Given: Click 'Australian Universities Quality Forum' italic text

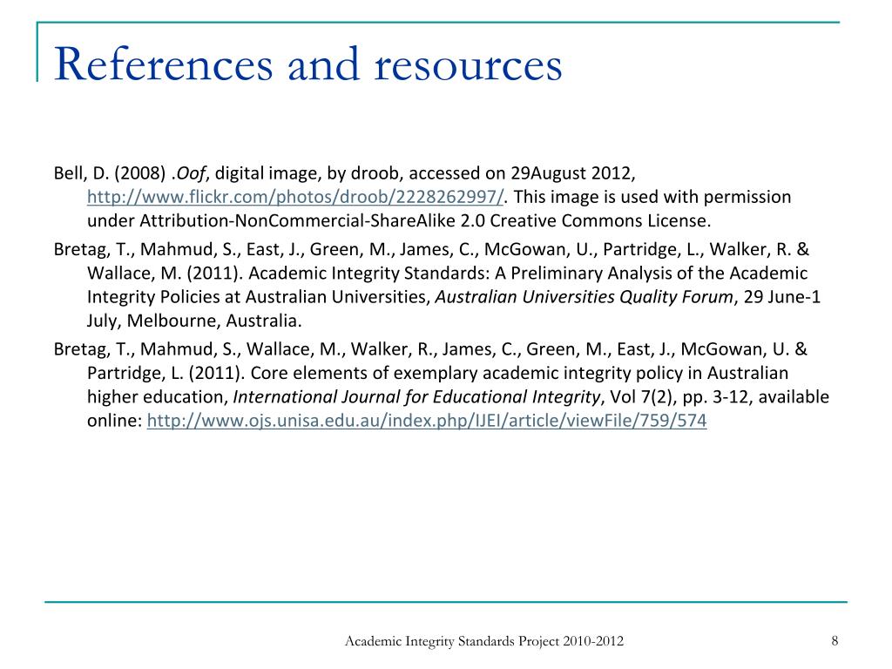Looking at the screenshot, I should click(x=585, y=297).
